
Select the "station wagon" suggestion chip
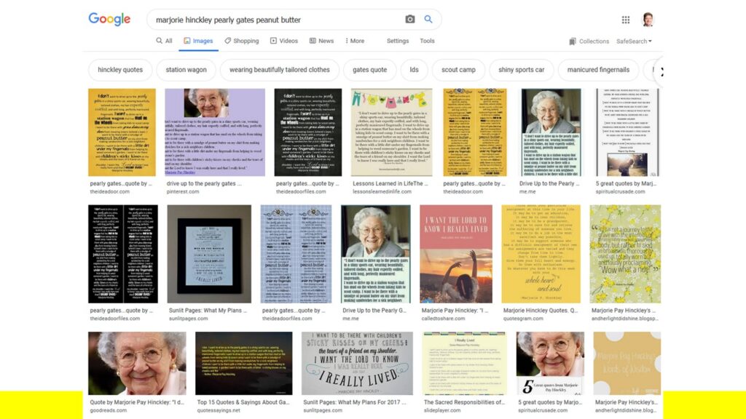pyautogui.click(x=186, y=70)
